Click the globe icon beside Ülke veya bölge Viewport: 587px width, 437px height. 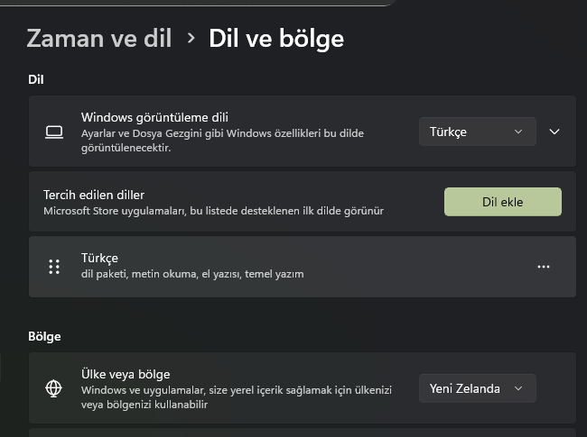click(x=54, y=388)
